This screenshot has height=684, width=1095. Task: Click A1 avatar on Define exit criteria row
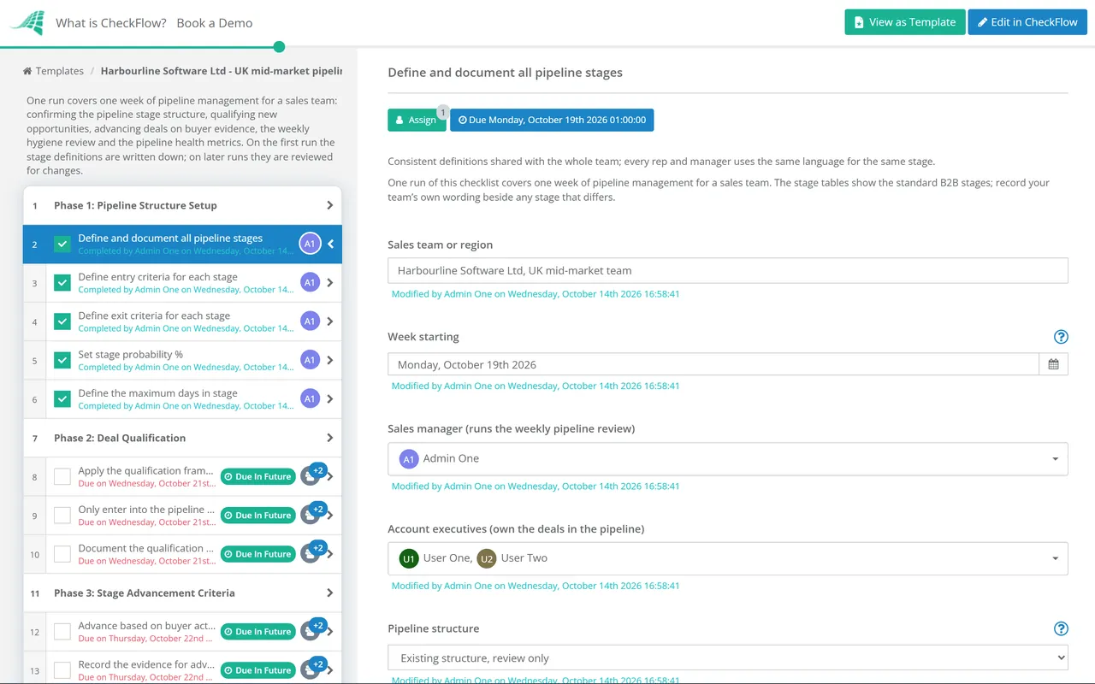pos(310,321)
